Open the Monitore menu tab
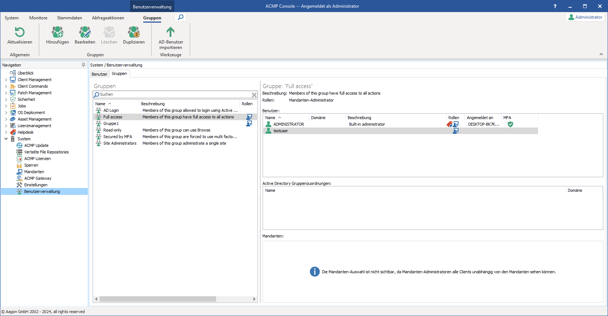 tap(38, 18)
